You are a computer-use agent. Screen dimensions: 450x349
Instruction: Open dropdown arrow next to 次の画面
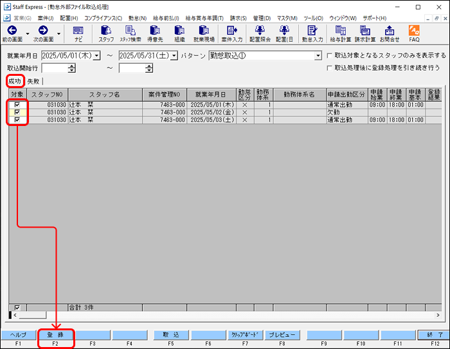click(x=59, y=33)
